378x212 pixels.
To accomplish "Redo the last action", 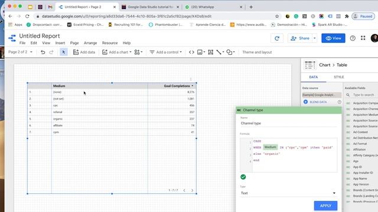I will coord(51,52).
